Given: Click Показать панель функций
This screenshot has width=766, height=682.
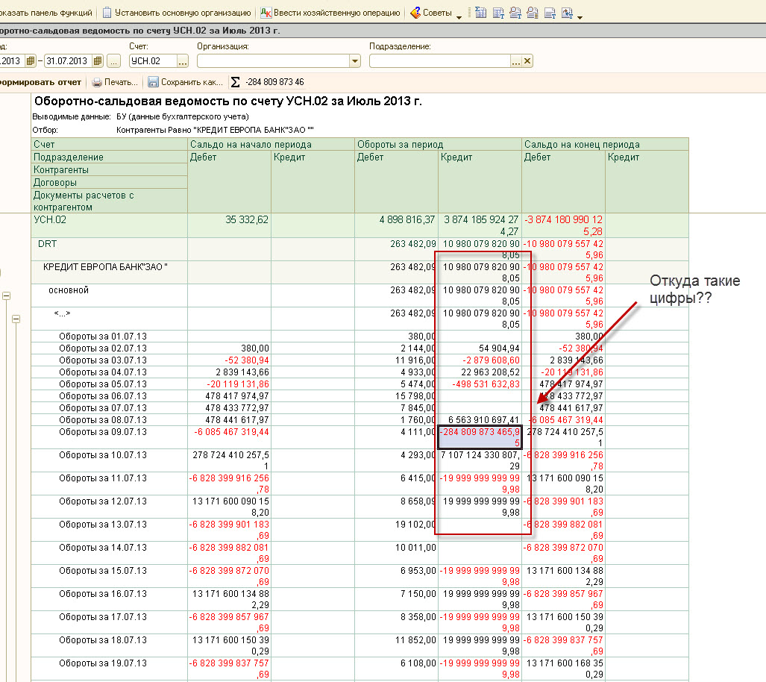Looking at the screenshot, I should (46, 13).
